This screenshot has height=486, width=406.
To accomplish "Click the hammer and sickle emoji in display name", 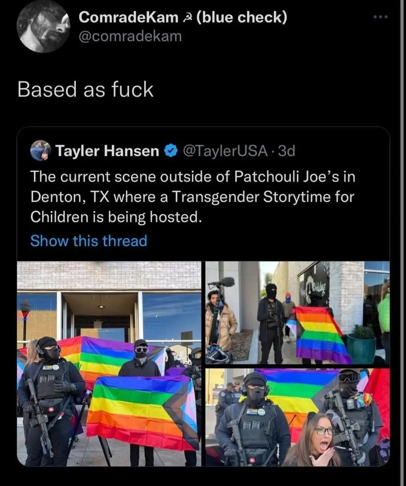I will [187, 17].
